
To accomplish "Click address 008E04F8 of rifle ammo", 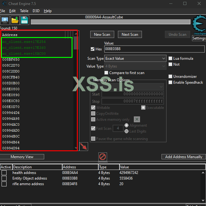I will coord(70,184).
